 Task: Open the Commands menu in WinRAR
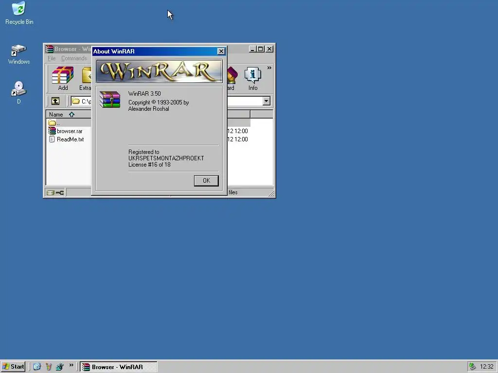pos(74,58)
